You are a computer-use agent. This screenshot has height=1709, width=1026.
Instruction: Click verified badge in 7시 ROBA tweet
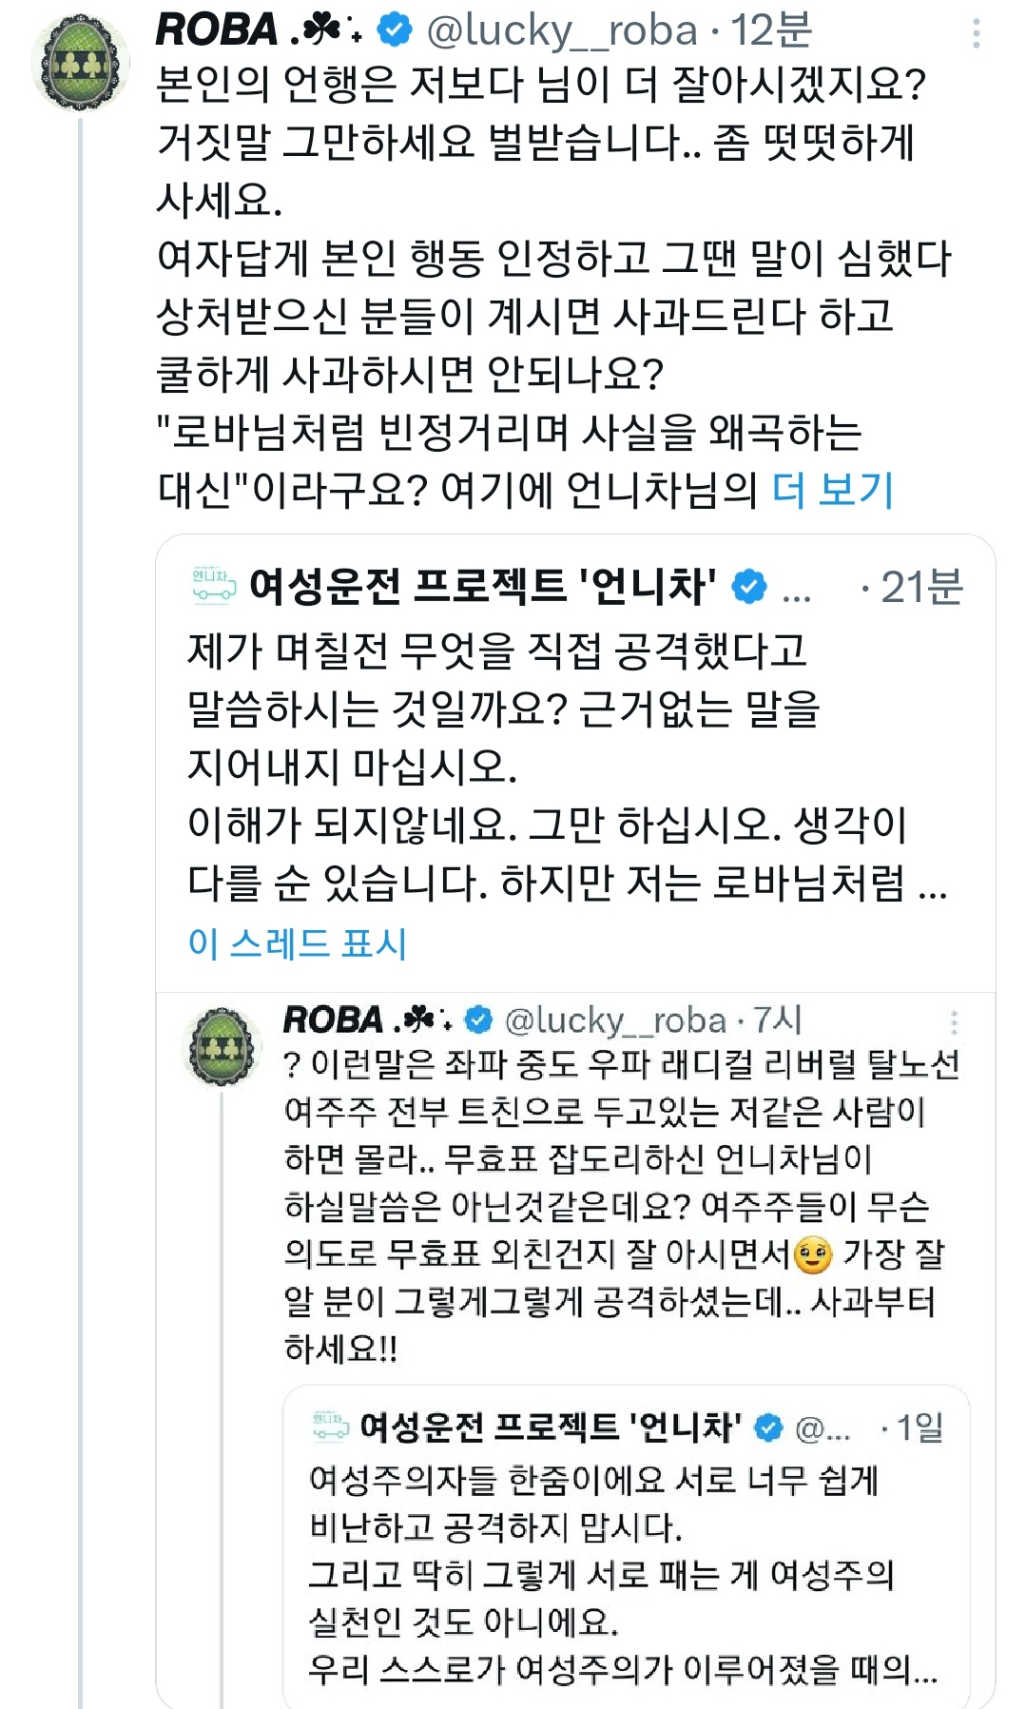pyautogui.click(x=478, y=1020)
